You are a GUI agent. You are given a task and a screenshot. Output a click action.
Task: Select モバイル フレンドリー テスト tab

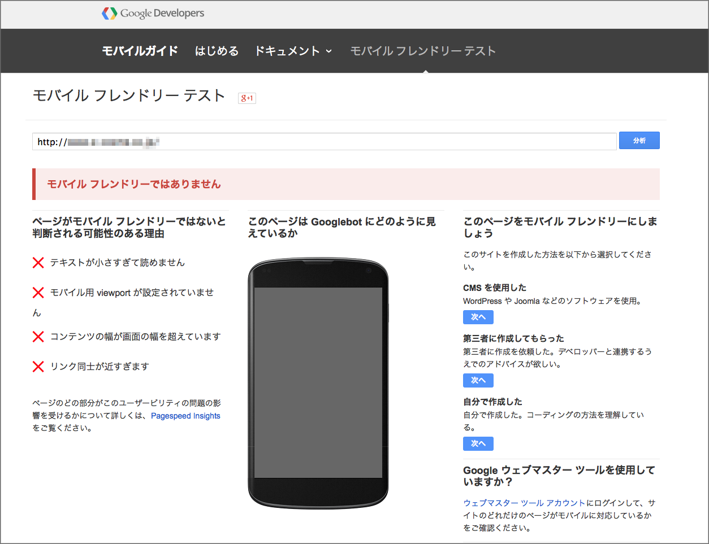423,51
